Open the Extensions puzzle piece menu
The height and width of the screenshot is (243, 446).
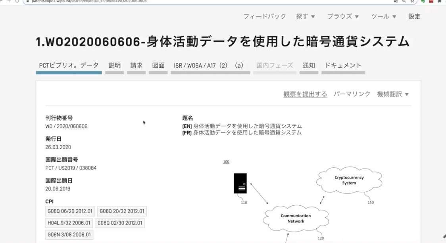coord(439,1)
